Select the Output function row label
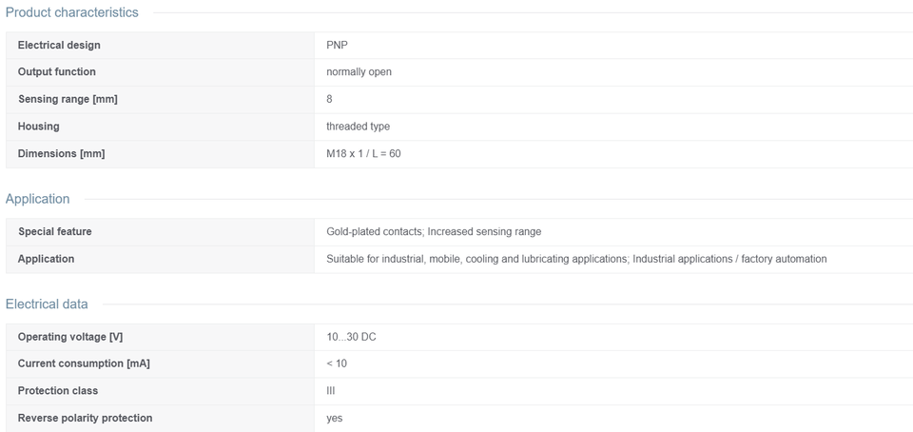The height and width of the screenshot is (432, 913). (x=56, y=71)
